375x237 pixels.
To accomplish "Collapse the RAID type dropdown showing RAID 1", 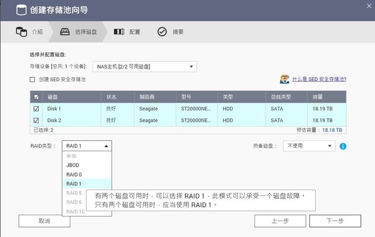I will [x=87, y=146].
